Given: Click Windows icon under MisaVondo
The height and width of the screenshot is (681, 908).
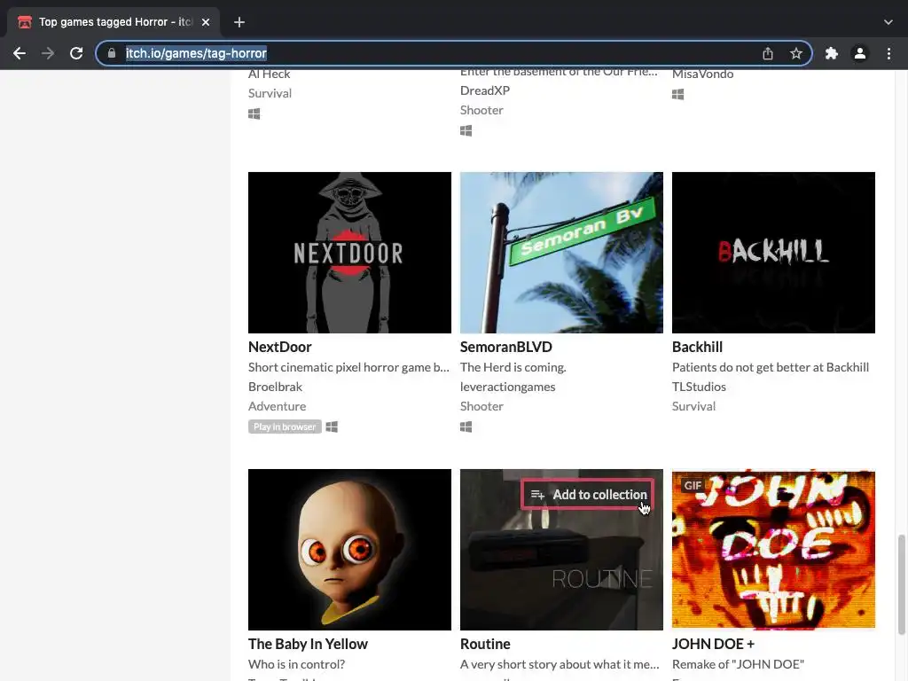Looking at the screenshot, I should point(678,94).
